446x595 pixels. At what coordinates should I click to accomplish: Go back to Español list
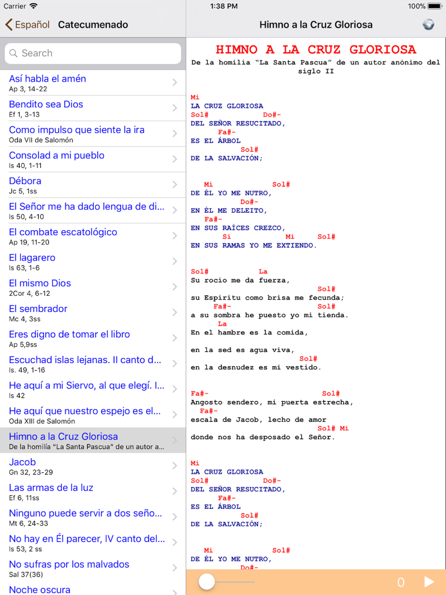click(28, 25)
